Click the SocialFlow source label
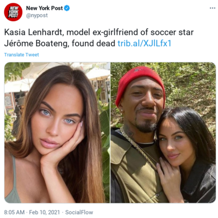Screen dimensions: 218x218 coord(79,212)
